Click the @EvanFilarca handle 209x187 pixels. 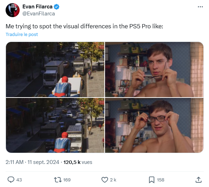[x=39, y=14]
